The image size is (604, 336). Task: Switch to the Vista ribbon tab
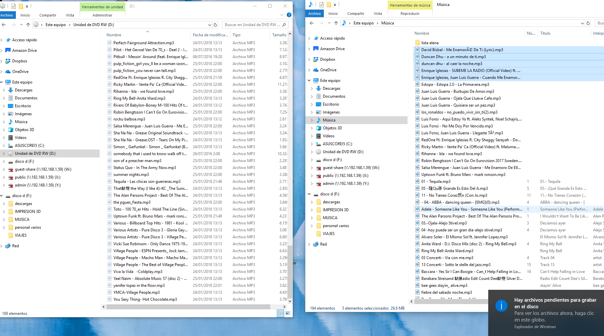[x=70, y=15]
